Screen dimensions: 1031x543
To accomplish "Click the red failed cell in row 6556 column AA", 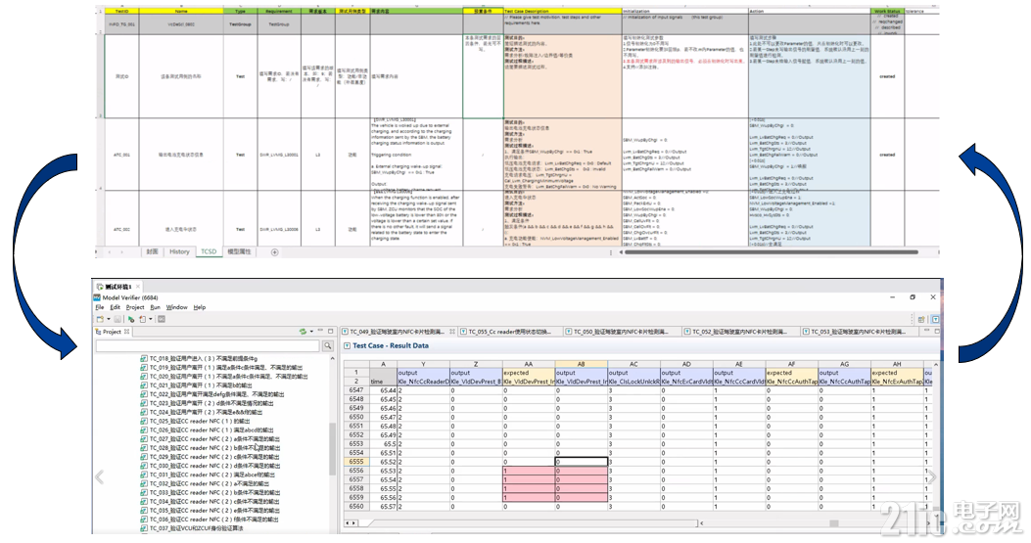I will click(529, 471).
